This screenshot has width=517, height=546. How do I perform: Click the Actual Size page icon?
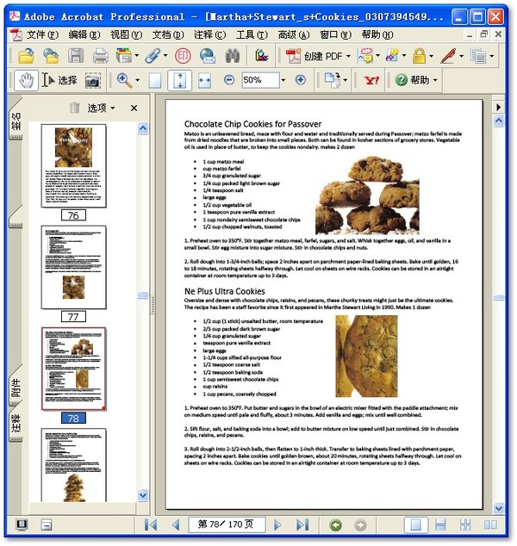(155, 81)
